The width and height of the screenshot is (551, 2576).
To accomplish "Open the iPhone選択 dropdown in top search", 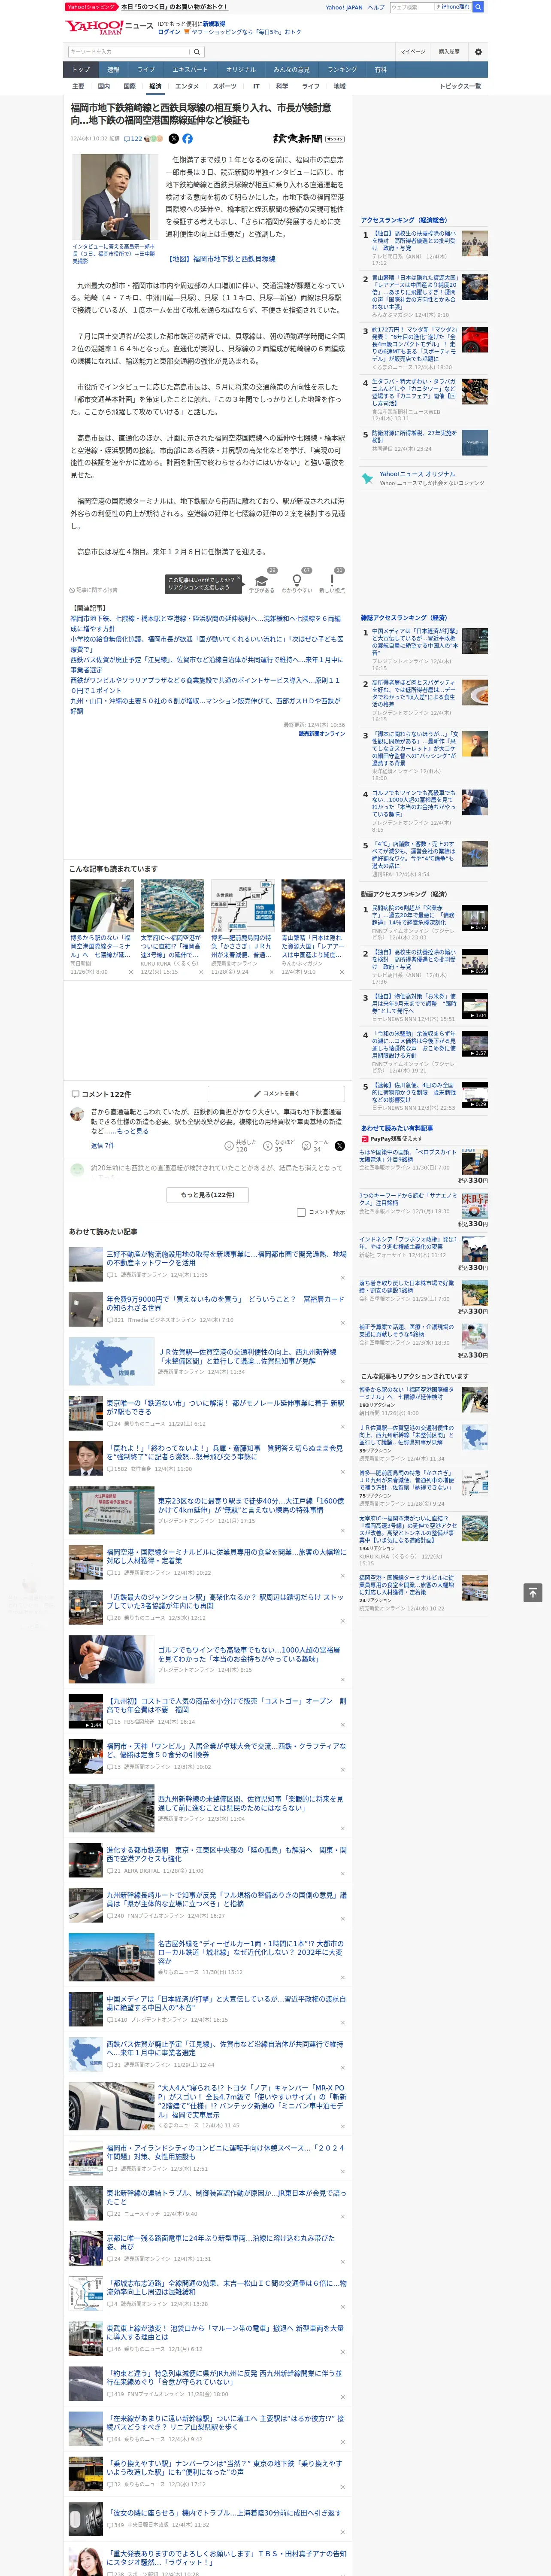I will tap(453, 7).
